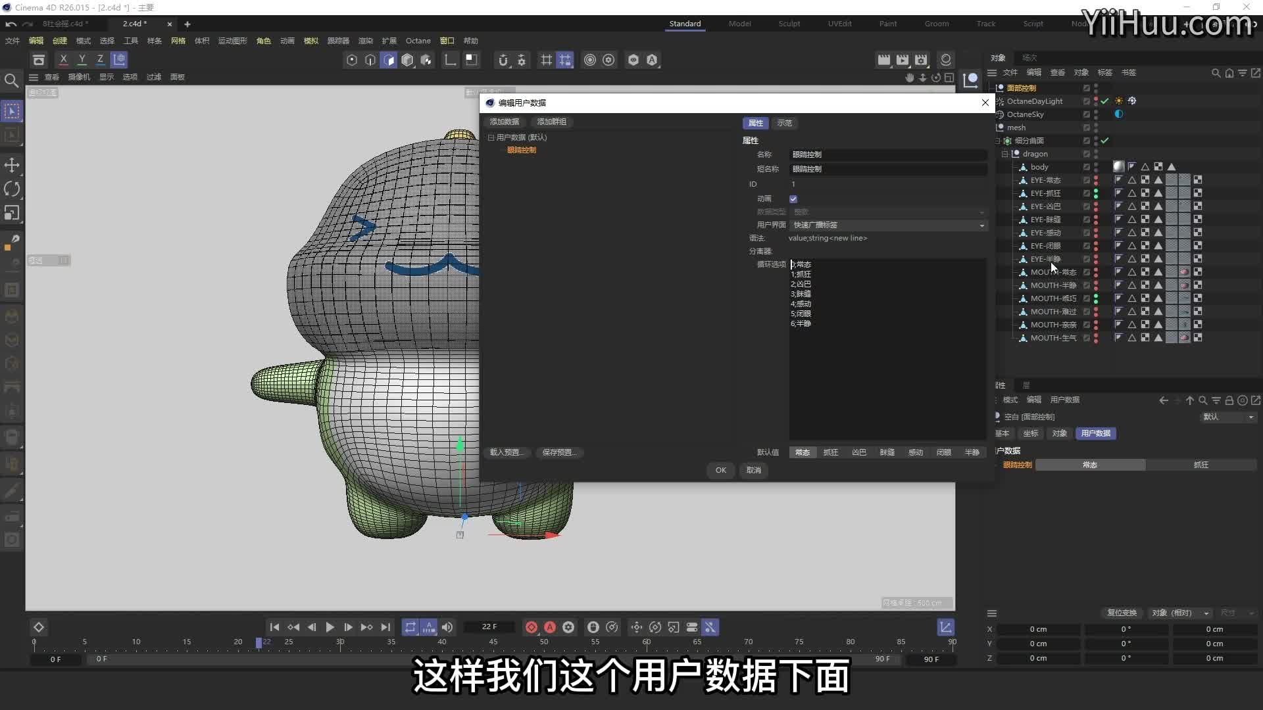Screen dimensions: 1263x710
Task: Toggle loop playback icon
Action: pyautogui.click(x=410, y=627)
